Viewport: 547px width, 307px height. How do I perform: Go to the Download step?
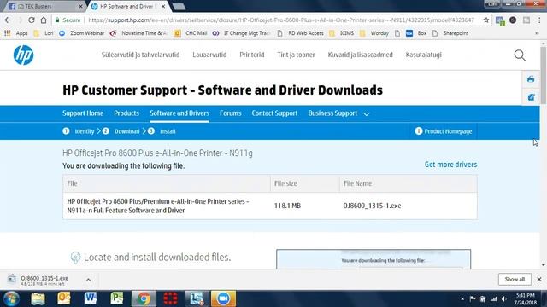click(x=126, y=131)
